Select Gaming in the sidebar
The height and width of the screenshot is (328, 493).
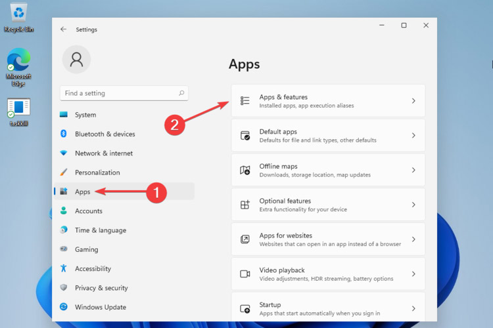tap(124, 249)
